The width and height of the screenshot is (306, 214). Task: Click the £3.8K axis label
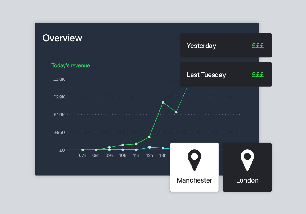(x=59, y=79)
